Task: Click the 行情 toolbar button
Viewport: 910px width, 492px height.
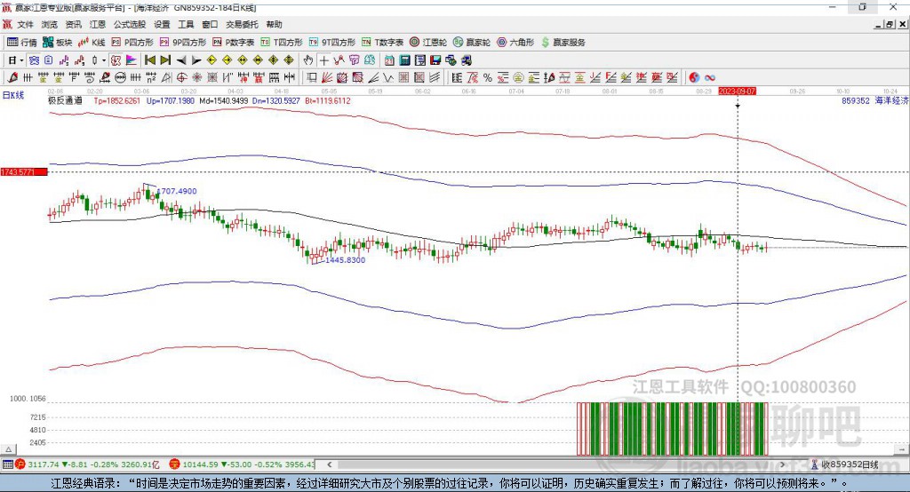Action: pyautogui.click(x=23, y=42)
